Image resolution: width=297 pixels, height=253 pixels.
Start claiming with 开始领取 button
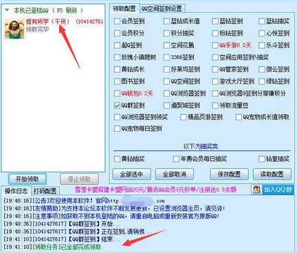click(27, 179)
